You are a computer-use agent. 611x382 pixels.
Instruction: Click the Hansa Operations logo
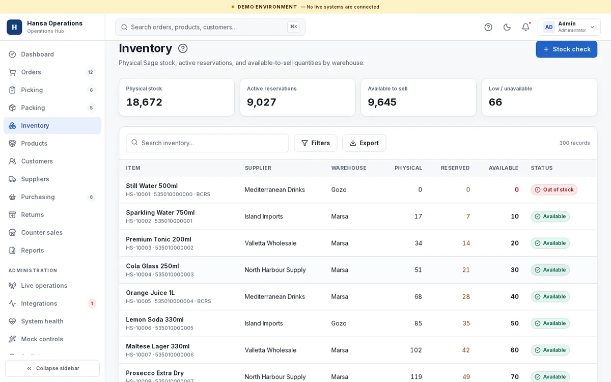tap(14, 27)
